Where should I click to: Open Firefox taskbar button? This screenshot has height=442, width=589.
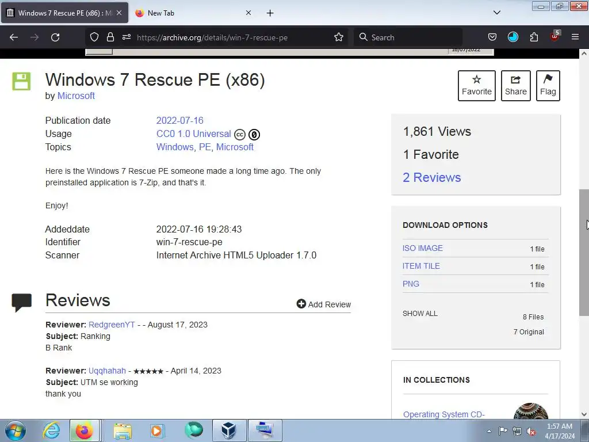(x=85, y=430)
